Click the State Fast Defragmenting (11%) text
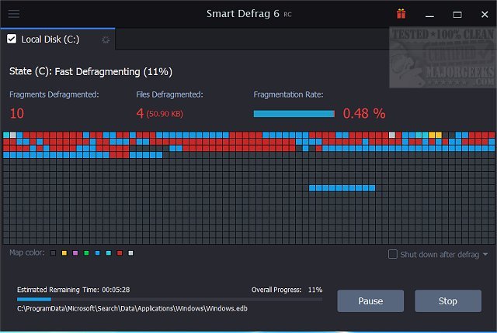 [x=91, y=72]
